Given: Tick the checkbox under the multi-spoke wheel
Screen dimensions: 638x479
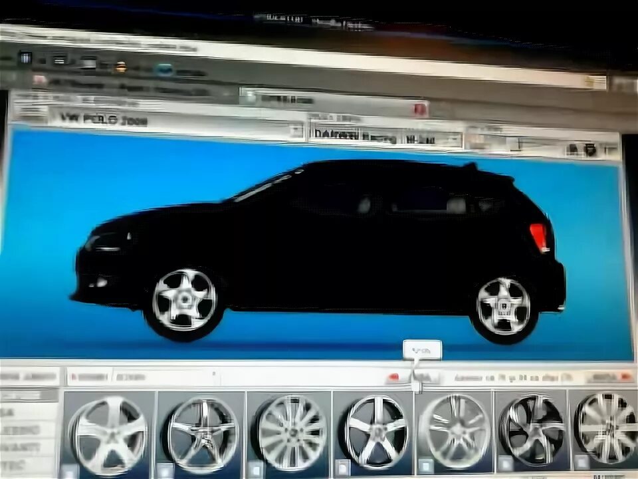Looking at the screenshot, I should (256, 469).
